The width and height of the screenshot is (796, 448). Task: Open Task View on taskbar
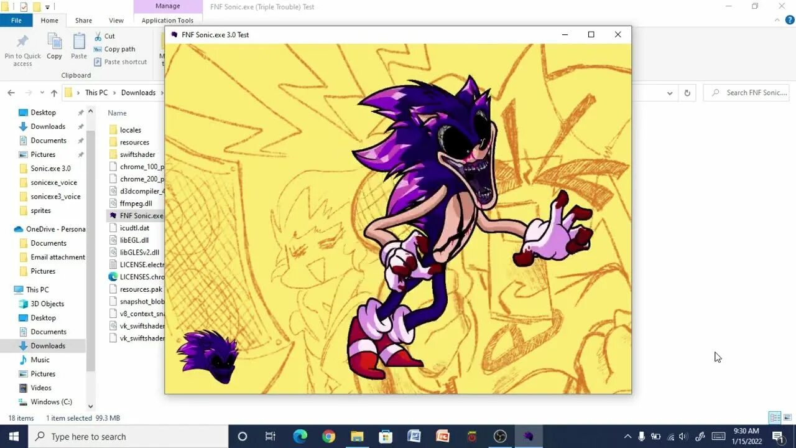pos(271,436)
